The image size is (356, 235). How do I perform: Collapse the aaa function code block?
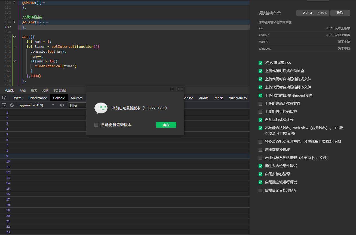coord(14,37)
